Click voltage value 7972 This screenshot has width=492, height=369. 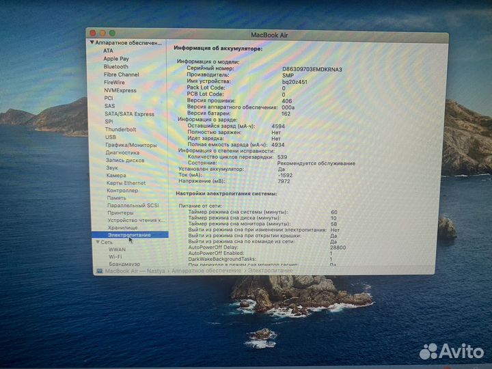pos(284,181)
